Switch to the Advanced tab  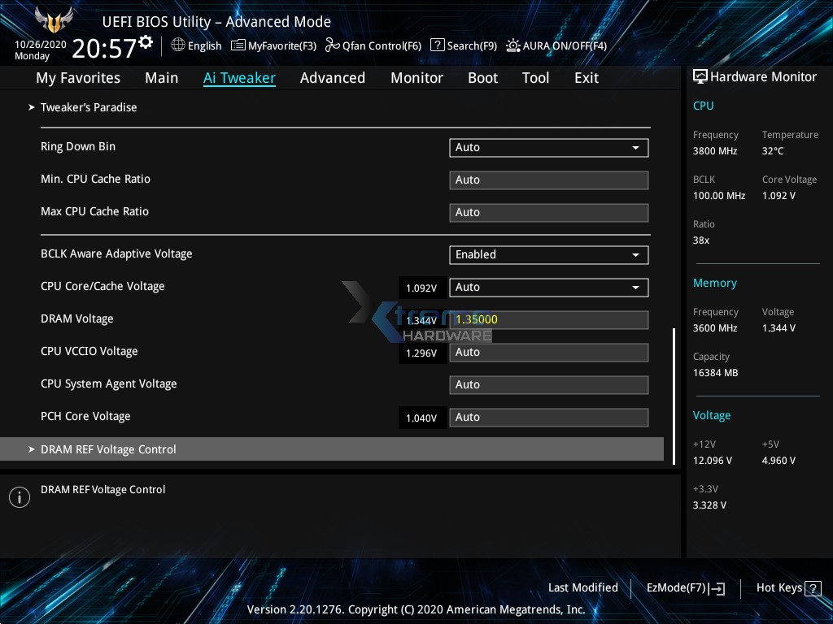(x=333, y=77)
